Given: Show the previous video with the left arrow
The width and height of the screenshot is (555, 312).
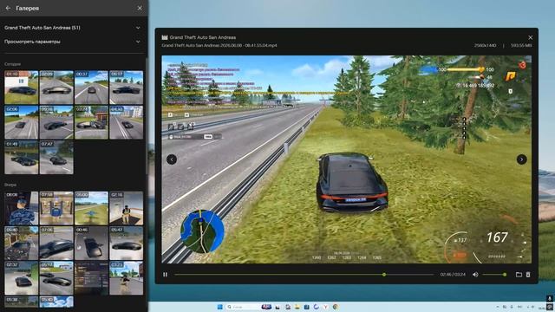Looking at the screenshot, I should tap(172, 159).
